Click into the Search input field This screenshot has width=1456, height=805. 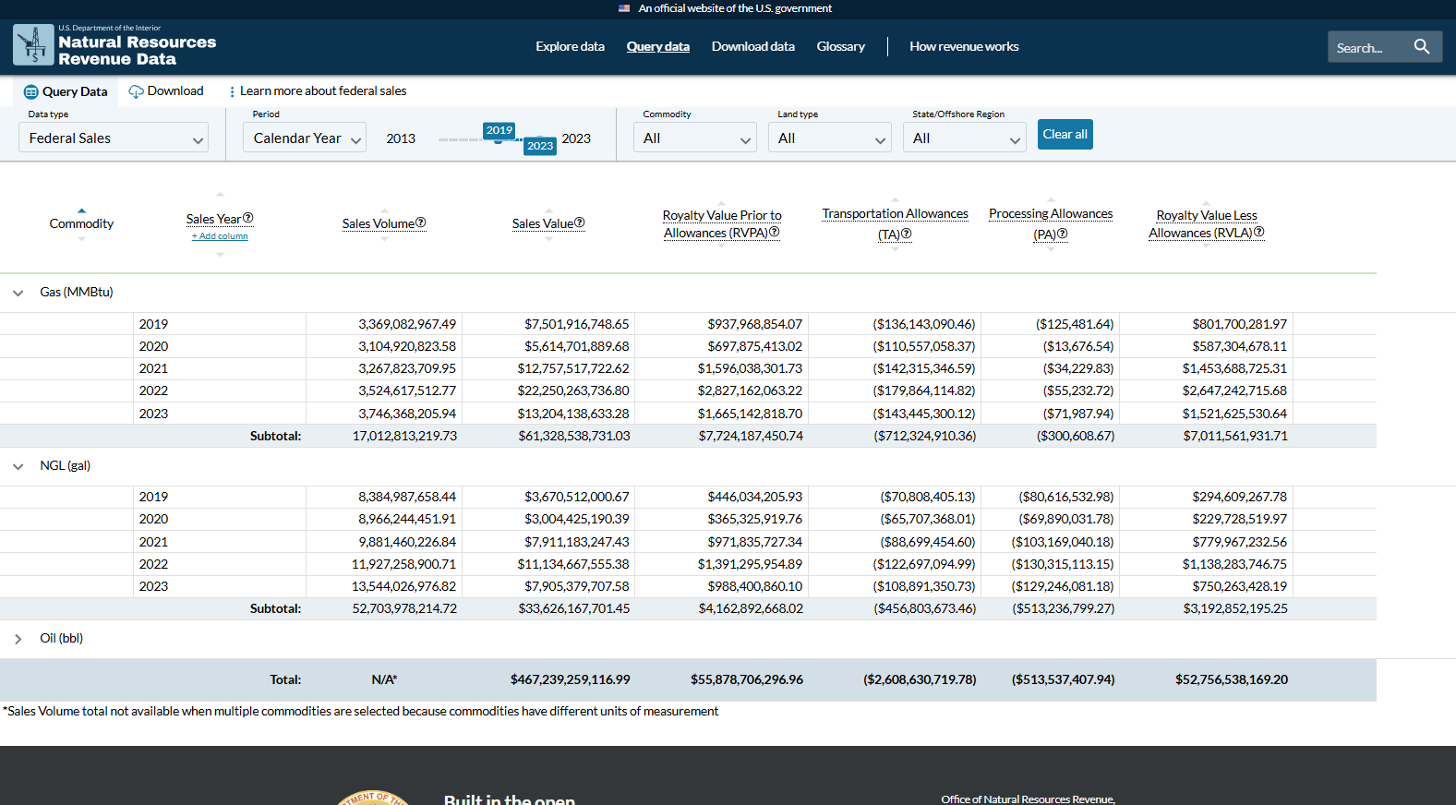[x=1368, y=48]
